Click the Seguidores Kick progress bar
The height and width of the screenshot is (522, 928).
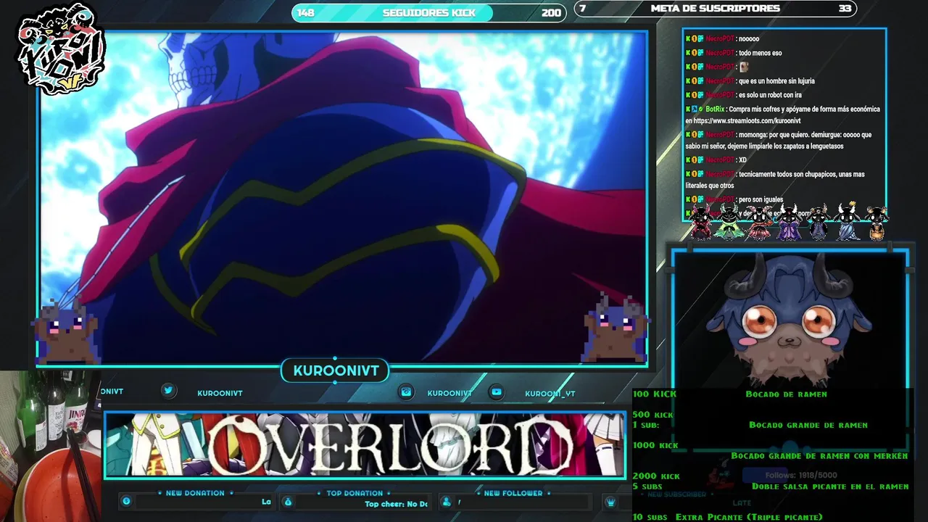pos(428,12)
